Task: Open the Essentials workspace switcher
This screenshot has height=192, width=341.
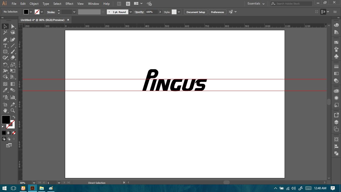Action: [256, 3]
